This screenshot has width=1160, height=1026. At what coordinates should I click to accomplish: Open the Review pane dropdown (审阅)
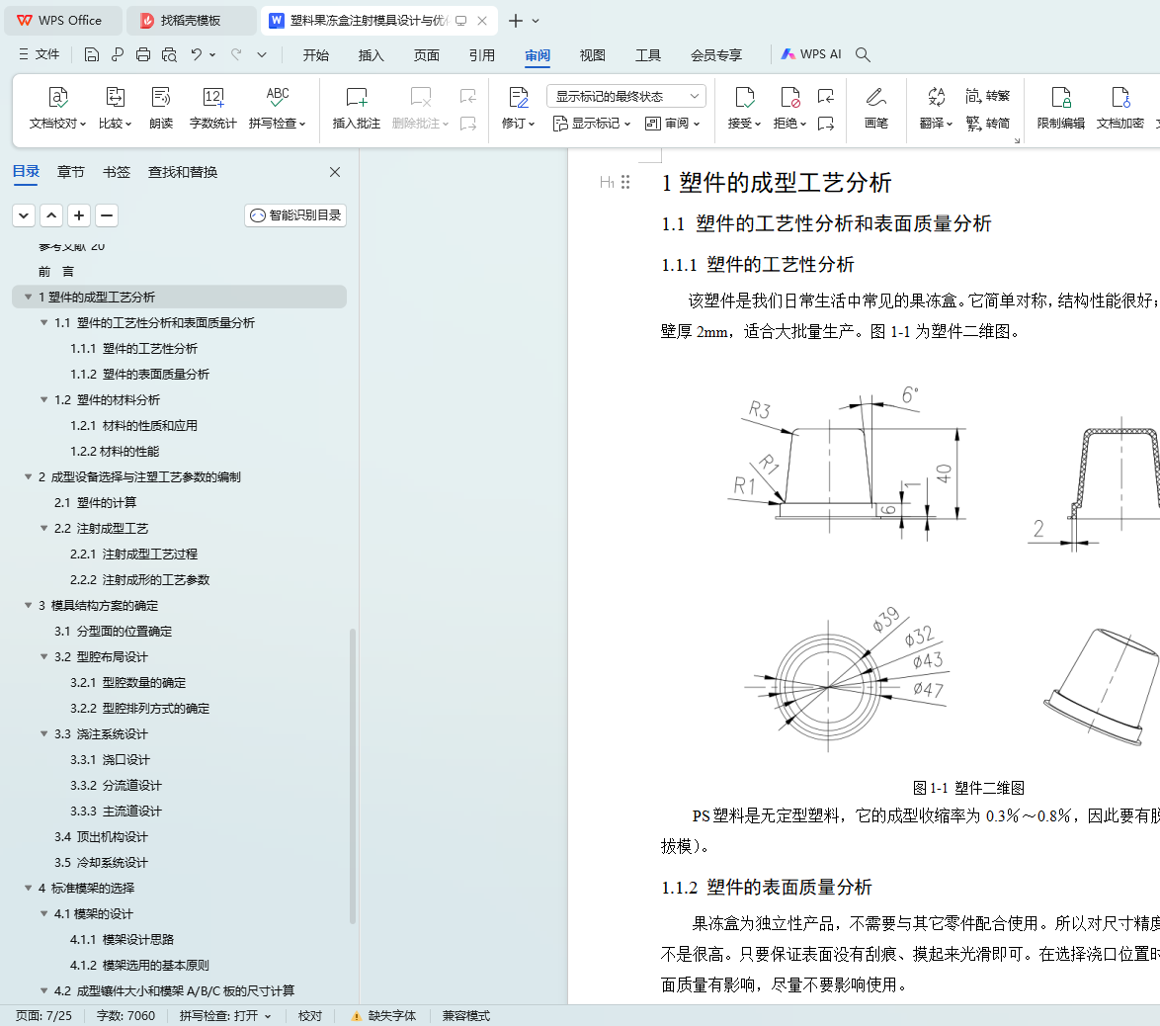click(x=673, y=124)
